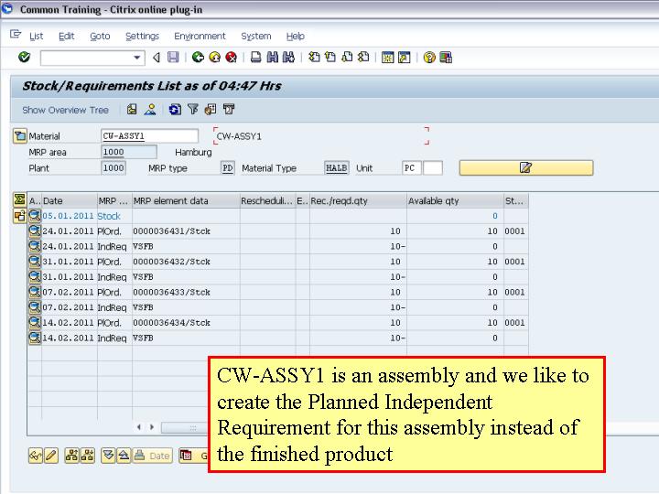
Task: Click table horizontal scroll right arrow
Action: click(152, 427)
